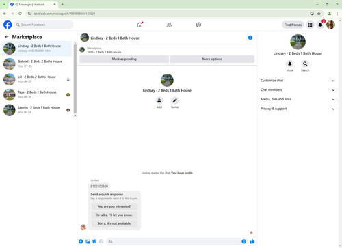This screenshot has width=342, height=248.
Task: Click chat list vertical scrollbar
Action: [75, 79]
